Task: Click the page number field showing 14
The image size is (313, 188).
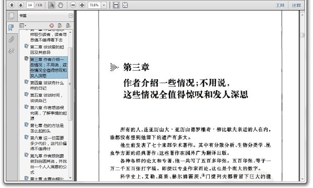Action: [x=30, y=5]
